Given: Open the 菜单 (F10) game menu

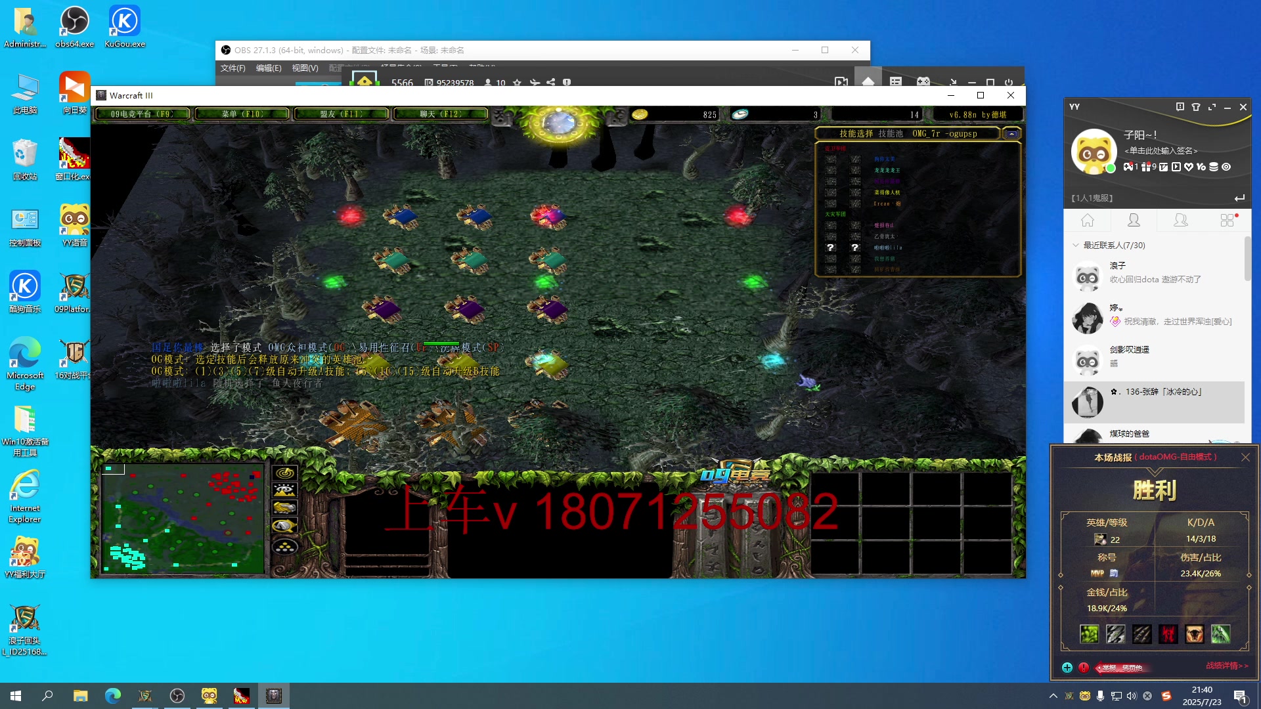Looking at the screenshot, I should (x=242, y=114).
